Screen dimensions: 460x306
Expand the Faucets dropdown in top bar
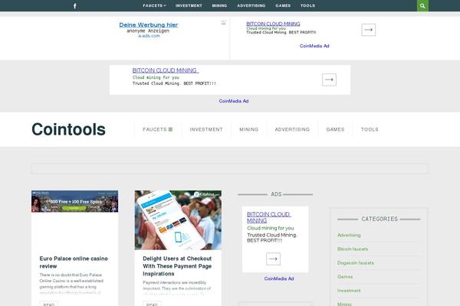point(154,5)
